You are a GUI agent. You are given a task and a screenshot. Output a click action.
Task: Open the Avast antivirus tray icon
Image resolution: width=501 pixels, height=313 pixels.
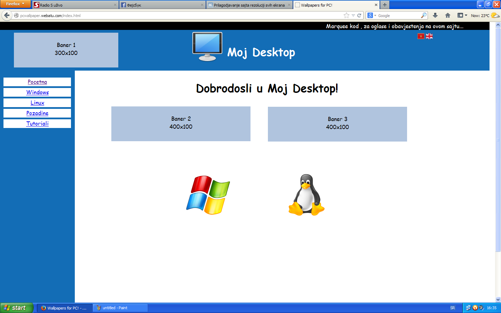[x=475, y=308]
